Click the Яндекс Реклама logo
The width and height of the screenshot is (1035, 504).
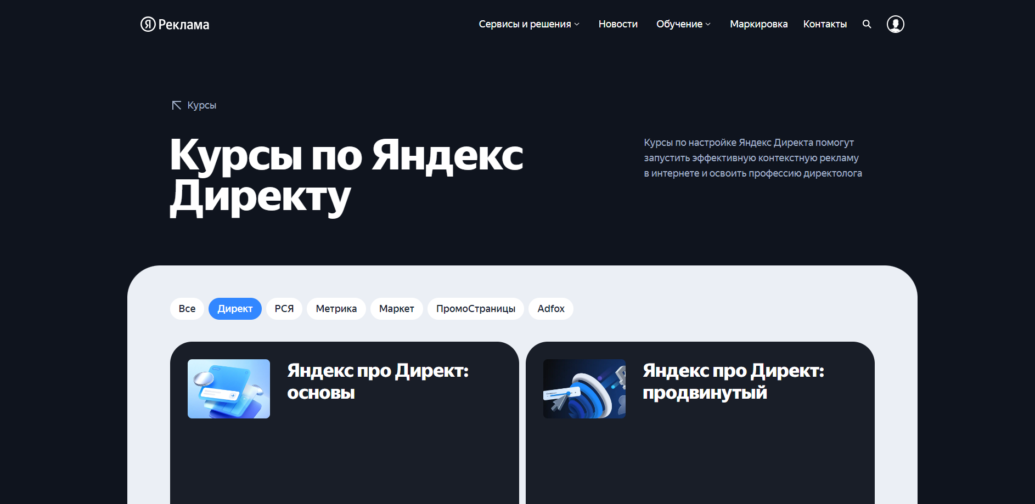coord(175,24)
